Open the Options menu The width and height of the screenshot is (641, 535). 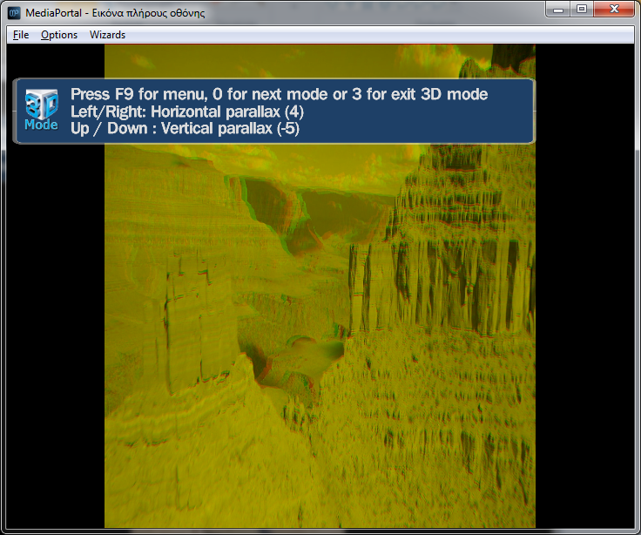[x=59, y=35]
